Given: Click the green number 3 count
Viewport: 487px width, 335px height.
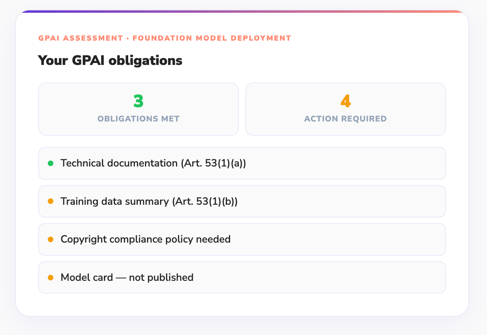Looking at the screenshot, I should pyautogui.click(x=138, y=102).
